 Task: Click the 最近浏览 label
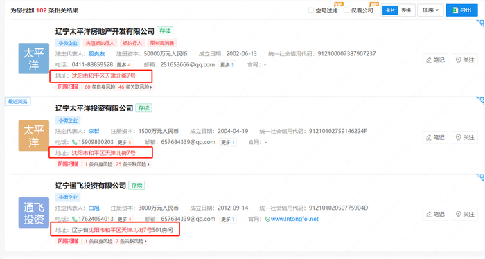click(17, 101)
